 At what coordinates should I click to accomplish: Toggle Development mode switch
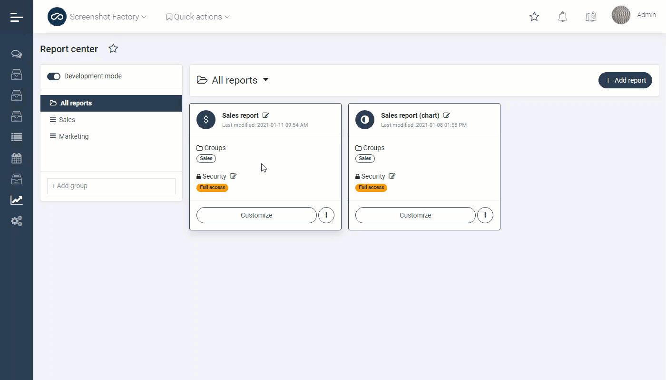pos(54,76)
